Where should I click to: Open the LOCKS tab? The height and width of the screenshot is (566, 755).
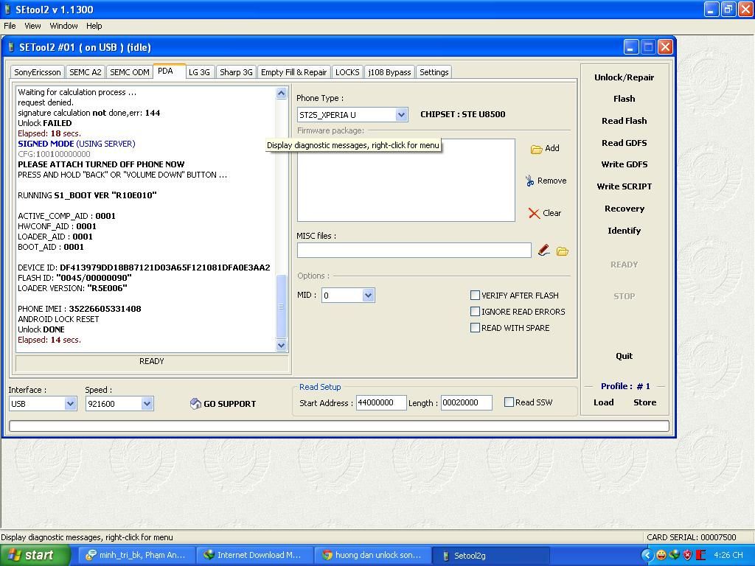pos(347,72)
